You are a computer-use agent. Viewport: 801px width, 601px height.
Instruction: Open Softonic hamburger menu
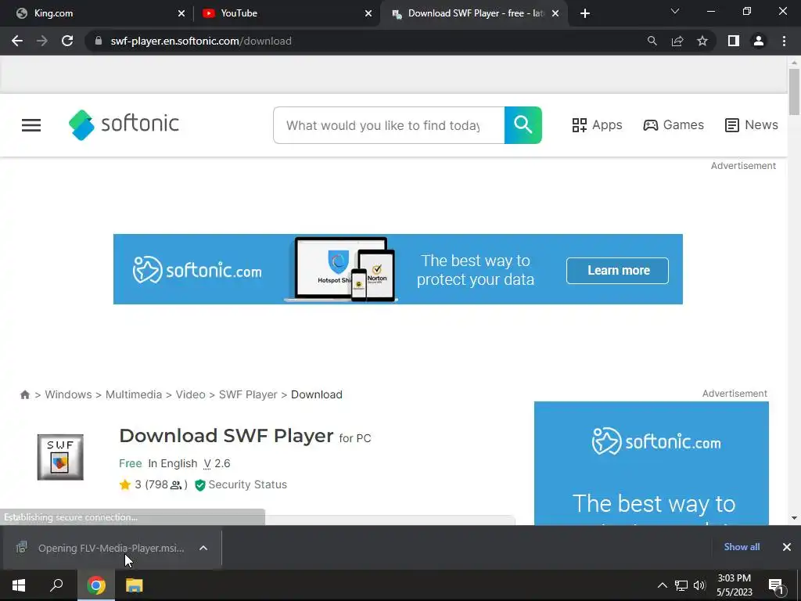[31, 125]
